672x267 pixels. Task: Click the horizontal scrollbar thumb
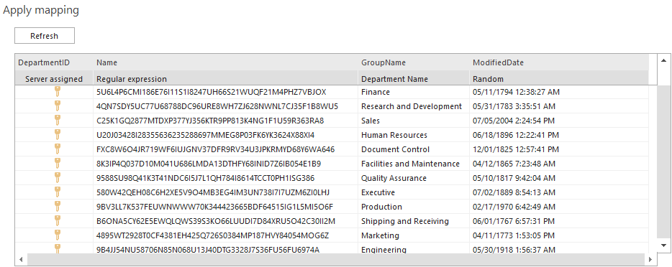[335, 259]
